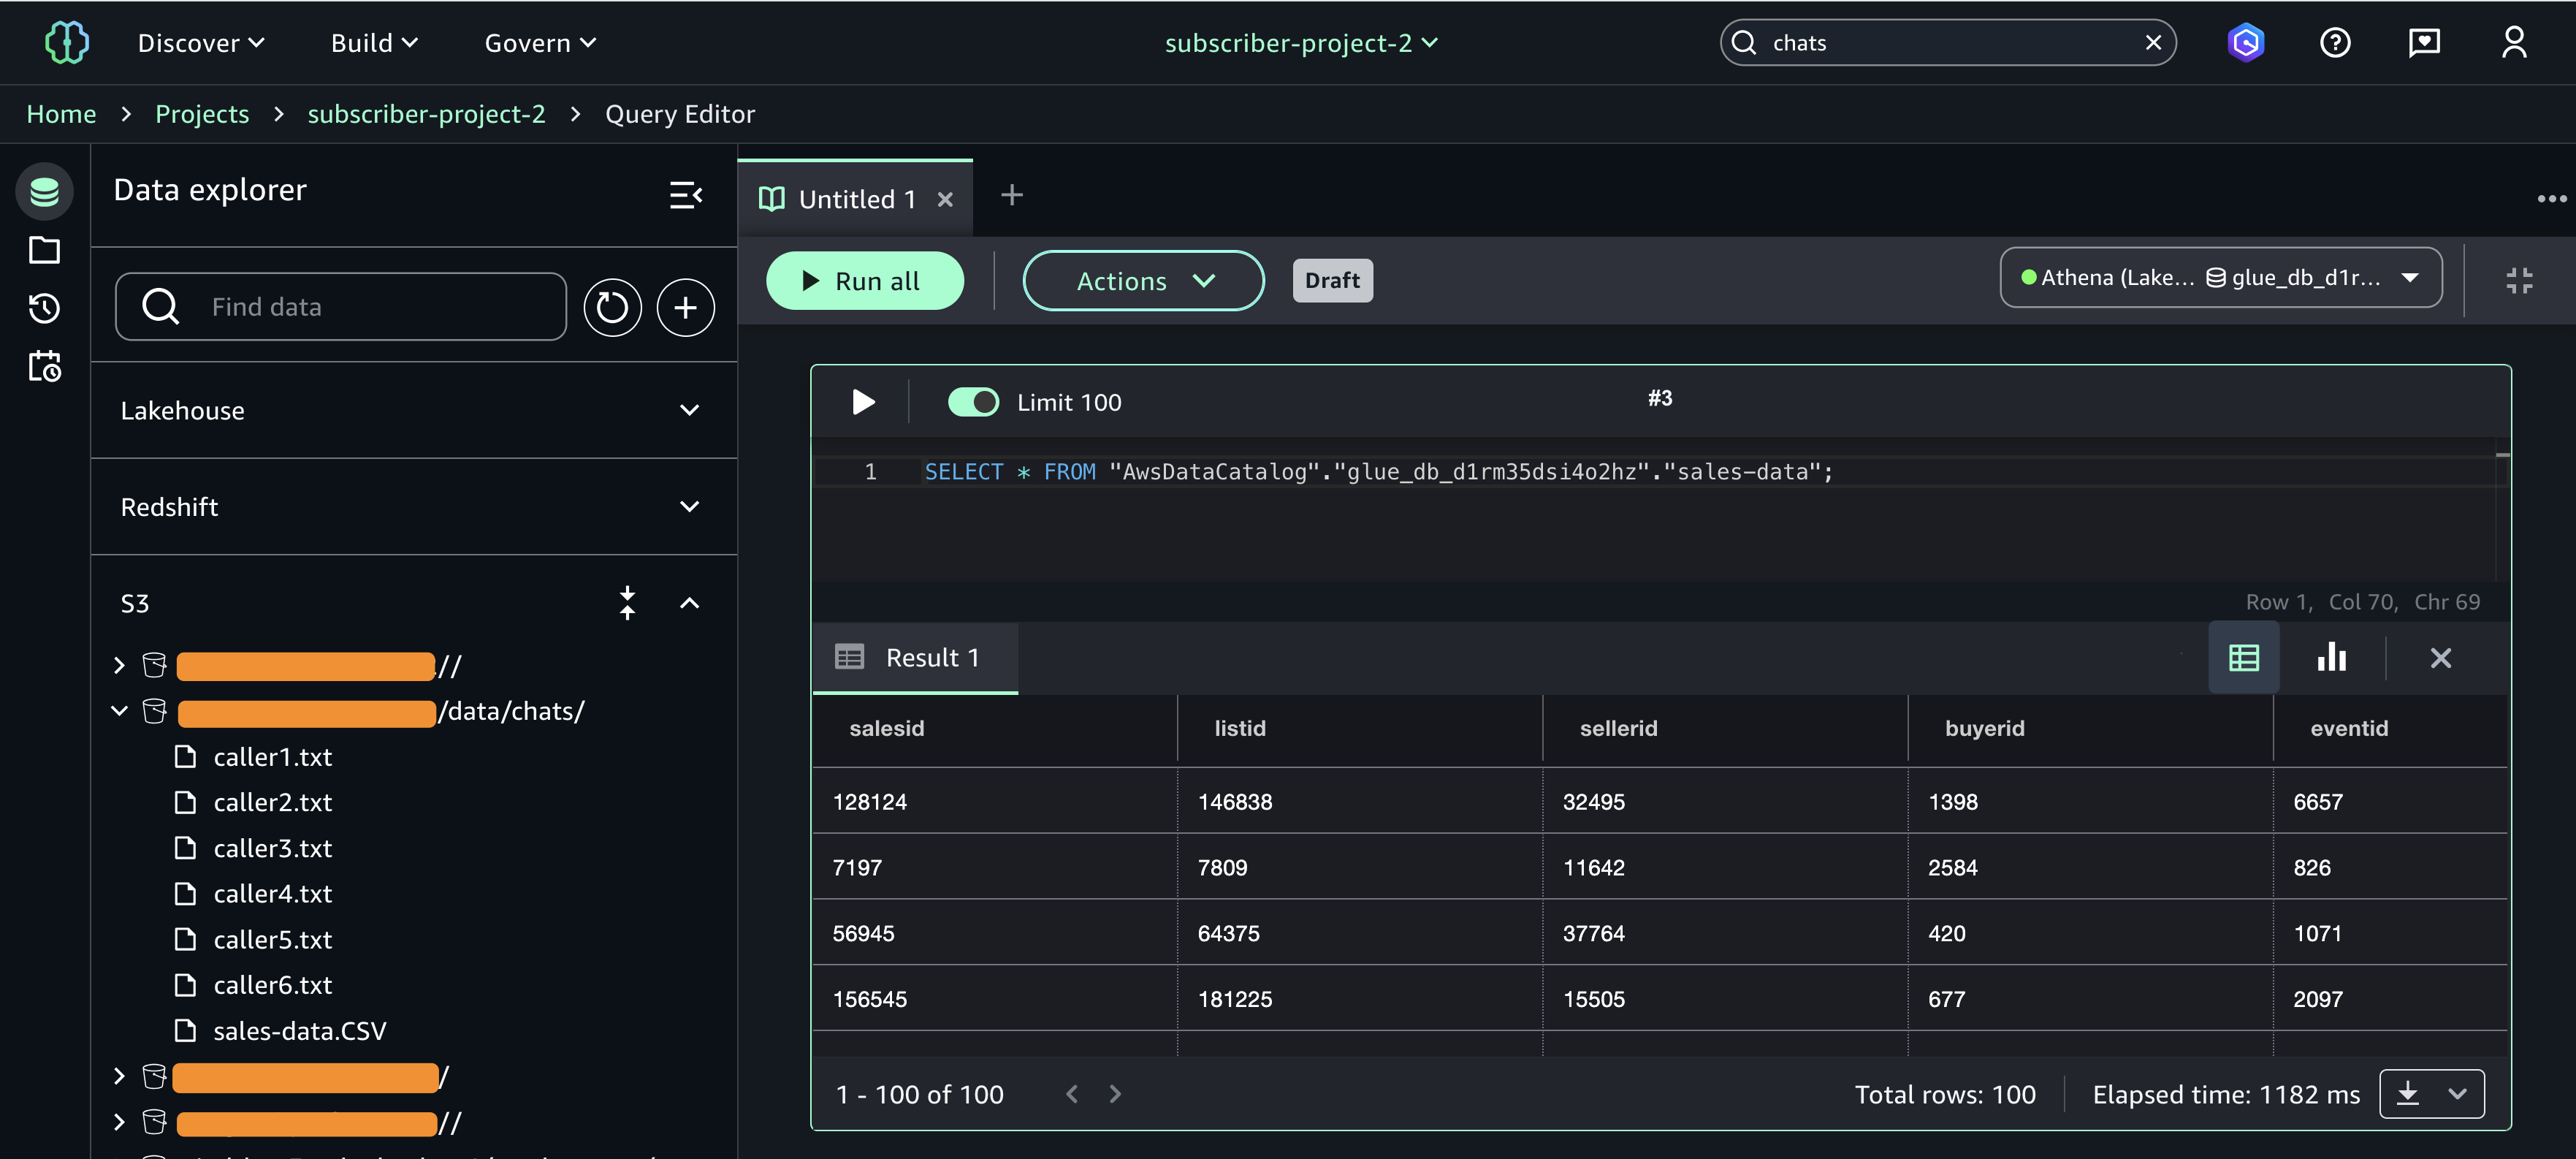Open the Actions dropdown button

tap(1143, 281)
